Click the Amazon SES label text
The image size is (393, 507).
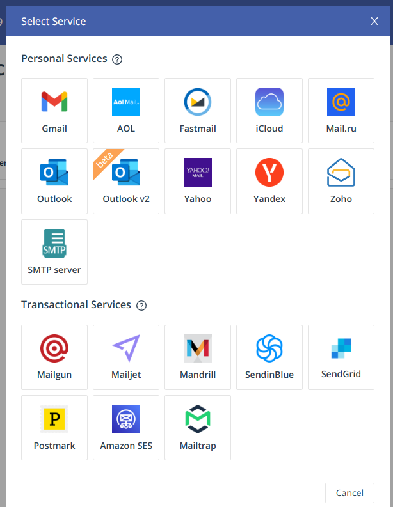[x=126, y=446]
